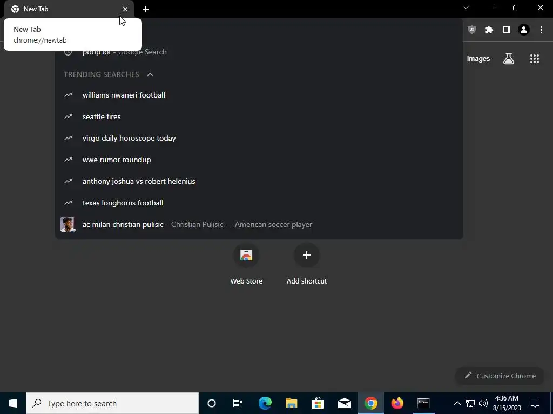Screen dimensions: 553x414
Task: Open the clock showing 4:36 AM
Action: (507, 403)
